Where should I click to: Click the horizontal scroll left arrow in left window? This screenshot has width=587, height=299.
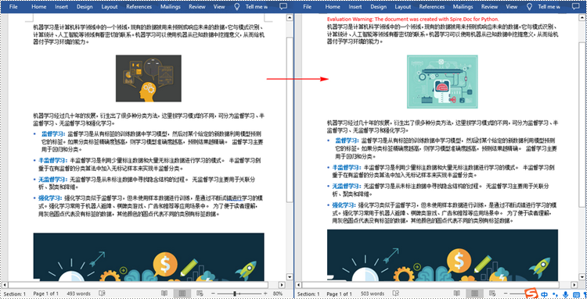(x=5, y=285)
